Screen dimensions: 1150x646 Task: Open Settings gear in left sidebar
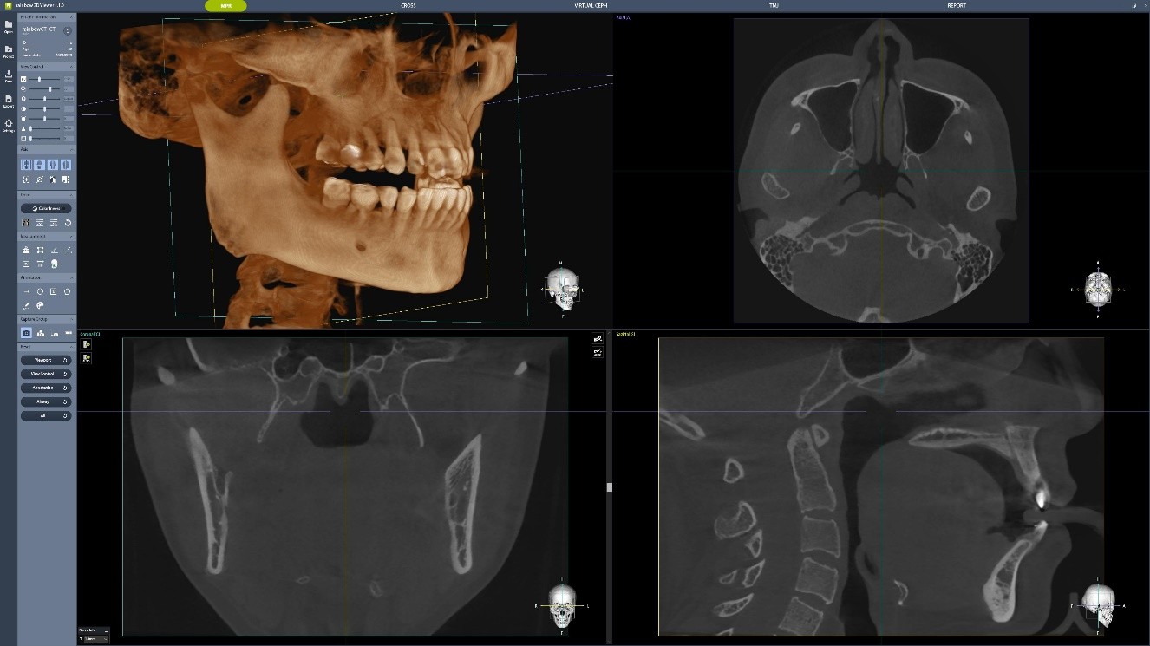pyautogui.click(x=9, y=125)
